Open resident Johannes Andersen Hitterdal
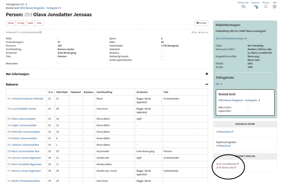The height and width of the screenshot is (183, 285). click(x=27, y=99)
